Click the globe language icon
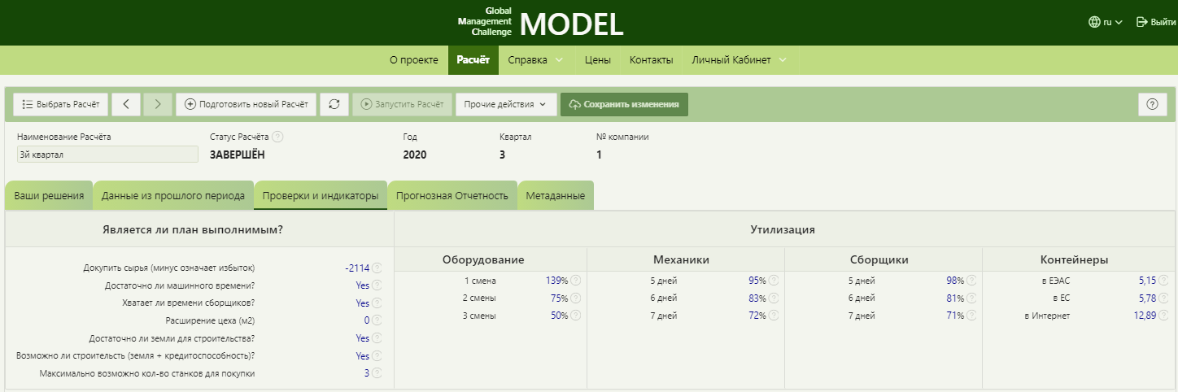Image resolution: width=1178 pixels, height=392 pixels. (x=1094, y=22)
